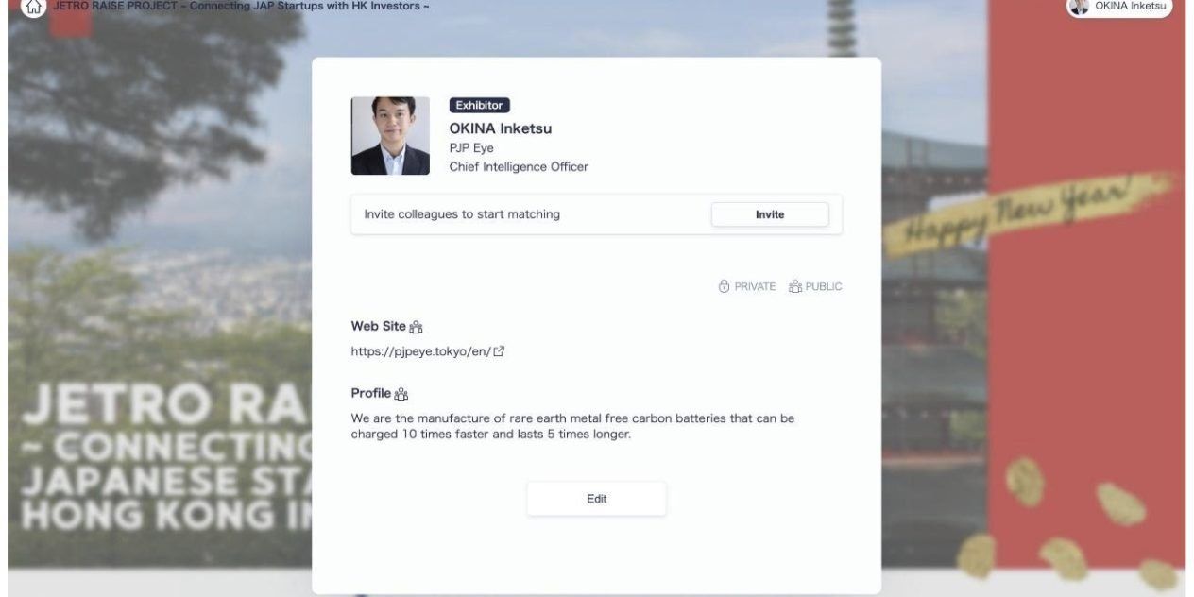The image size is (1194, 597).
Task: Click the PUBLIC people icon in legend
Action: pos(794,286)
